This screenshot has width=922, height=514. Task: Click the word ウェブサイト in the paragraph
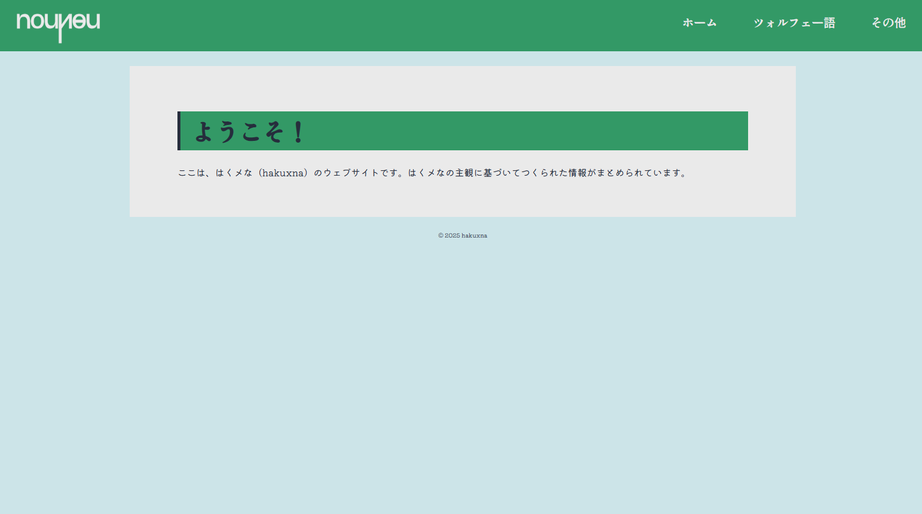click(x=351, y=173)
